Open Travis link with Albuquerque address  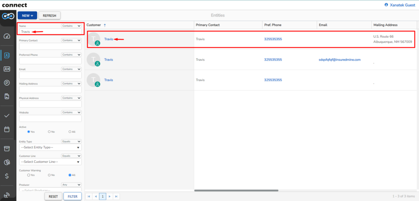108,39
